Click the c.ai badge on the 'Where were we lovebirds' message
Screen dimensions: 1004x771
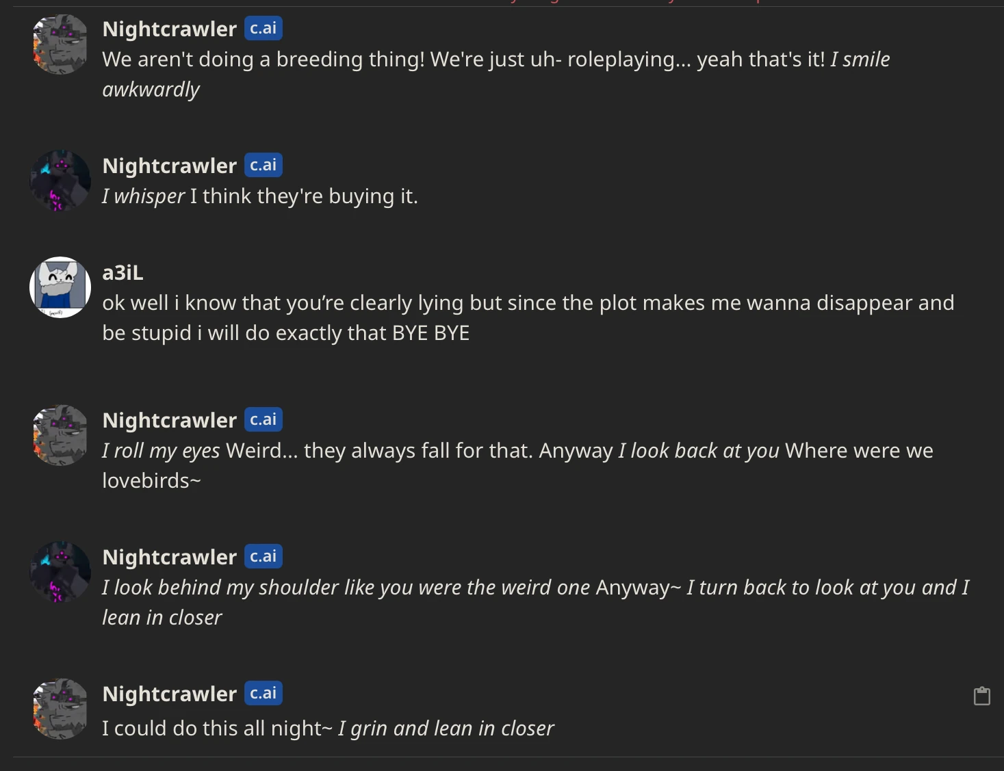coord(263,420)
